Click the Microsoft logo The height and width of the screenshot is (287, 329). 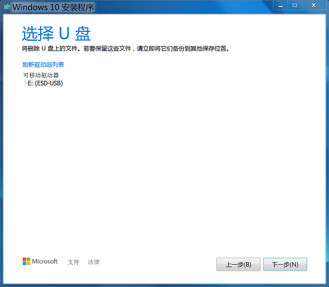40,261
